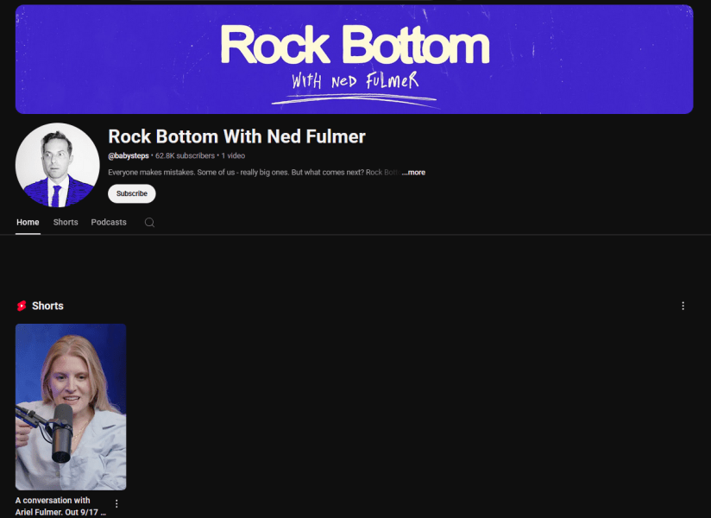Open the Shorts section three-dot menu
This screenshot has height=518, width=711.
click(683, 306)
